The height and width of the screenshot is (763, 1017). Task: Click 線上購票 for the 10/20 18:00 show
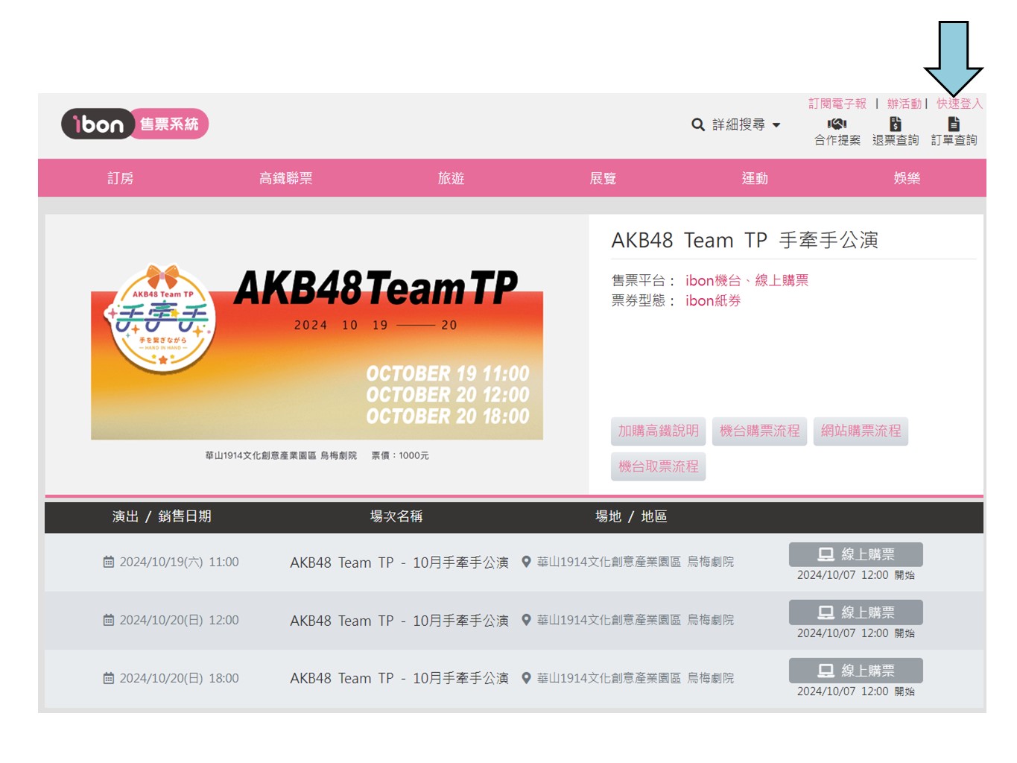[855, 671]
